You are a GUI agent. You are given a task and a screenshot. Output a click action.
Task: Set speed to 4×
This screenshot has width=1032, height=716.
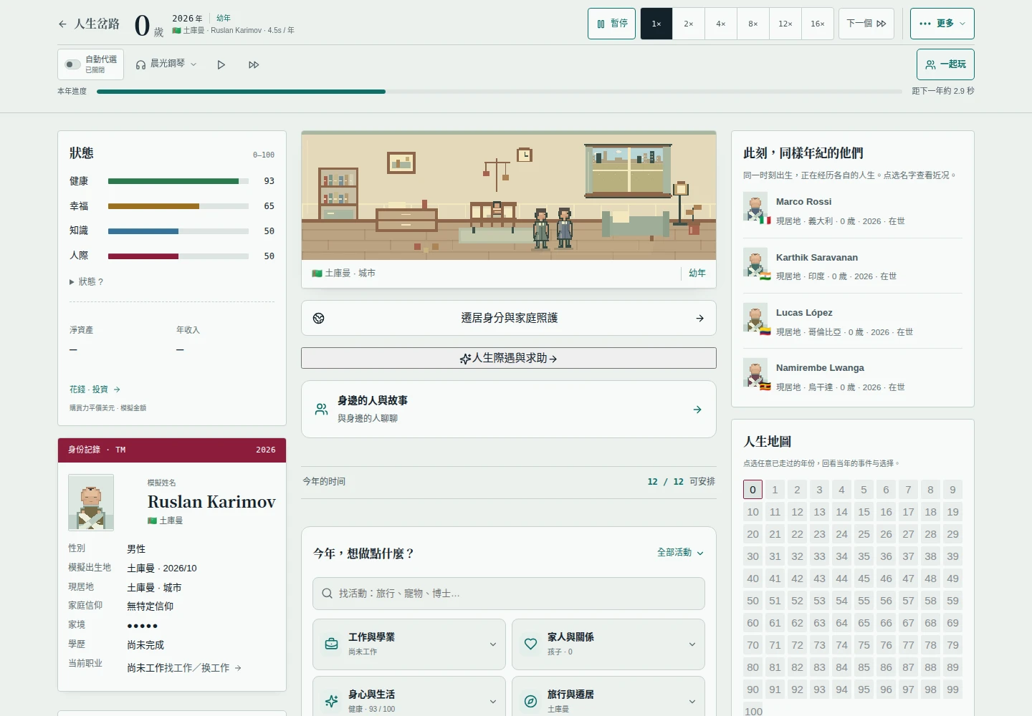click(721, 24)
